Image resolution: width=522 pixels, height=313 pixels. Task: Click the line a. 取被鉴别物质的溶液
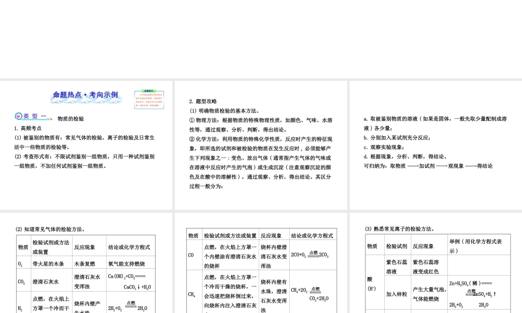click(435, 124)
